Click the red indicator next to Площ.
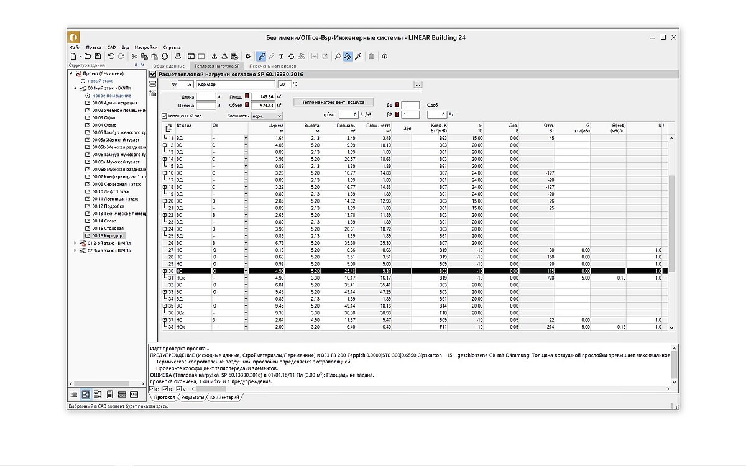This screenshot has height=466, width=746. tap(247, 96)
